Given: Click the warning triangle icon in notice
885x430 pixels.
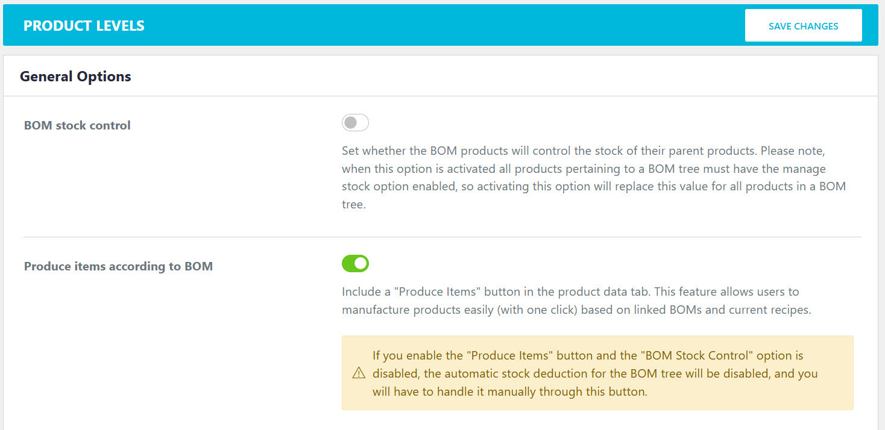Looking at the screenshot, I should (359, 373).
